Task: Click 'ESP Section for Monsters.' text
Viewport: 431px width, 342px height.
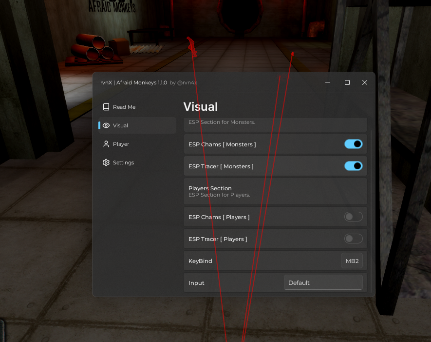Action: click(x=222, y=122)
